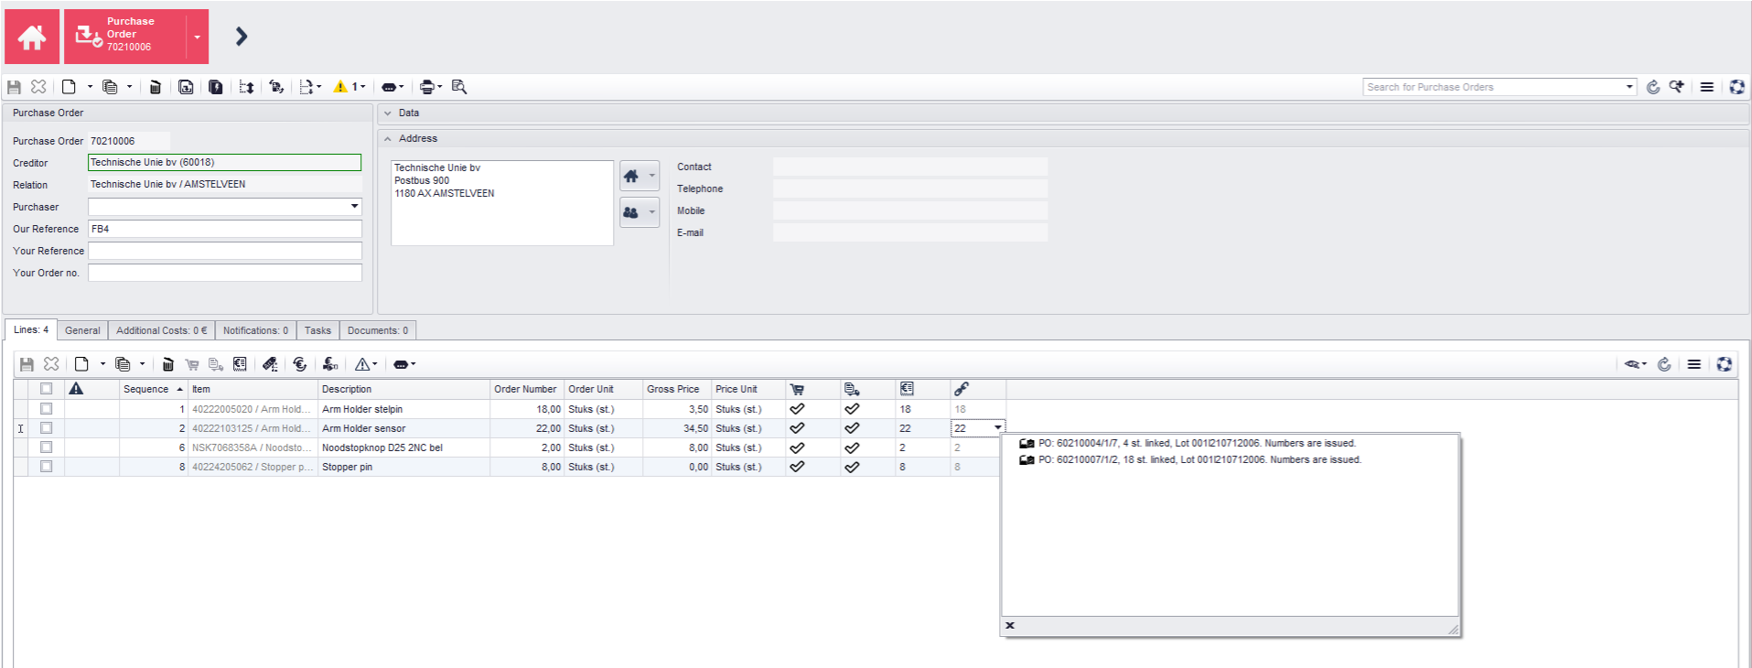The width and height of the screenshot is (1752, 668).
Task: Click the reload icon at far right of top toolbar
Action: pyautogui.click(x=1736, y=87)
